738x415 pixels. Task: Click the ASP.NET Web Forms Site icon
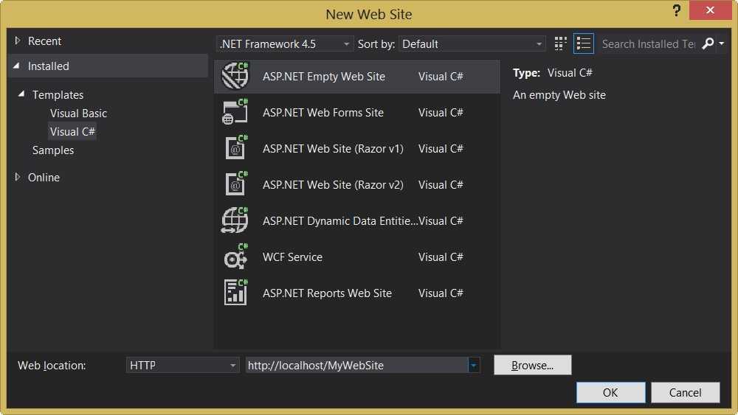tap(235, 113)
